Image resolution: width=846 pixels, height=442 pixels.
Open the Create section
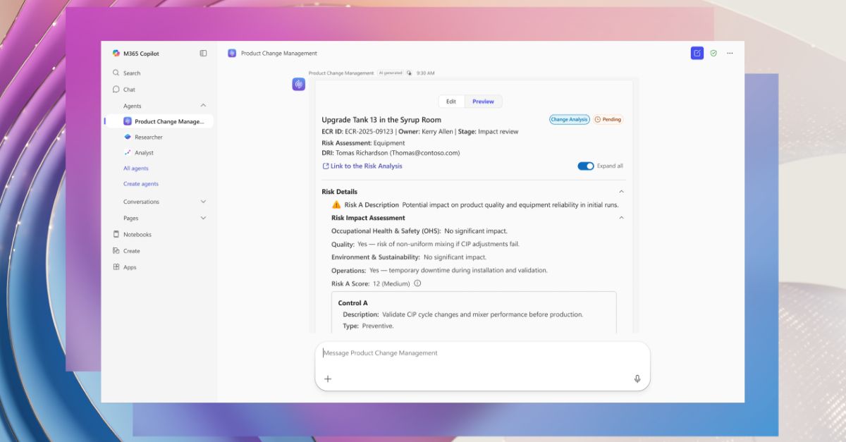131,250
